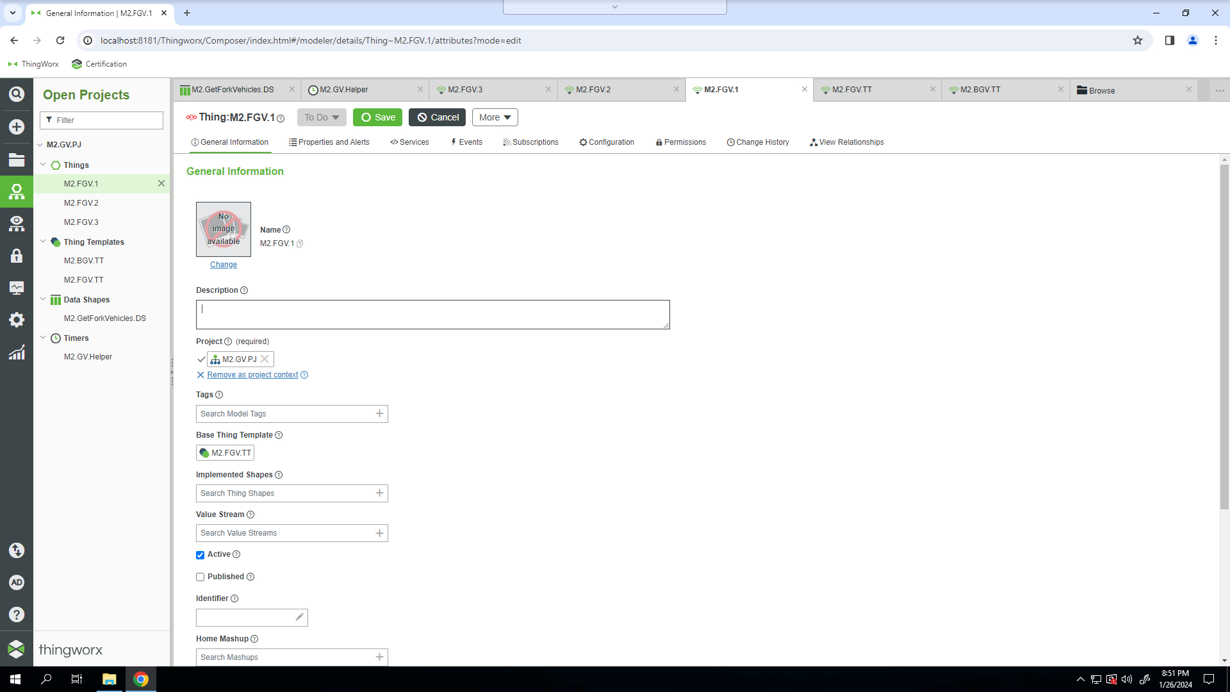This screenshot has height=692, width=1230.
Task: Click the page vertical scrollbar
Action: 1224,337
